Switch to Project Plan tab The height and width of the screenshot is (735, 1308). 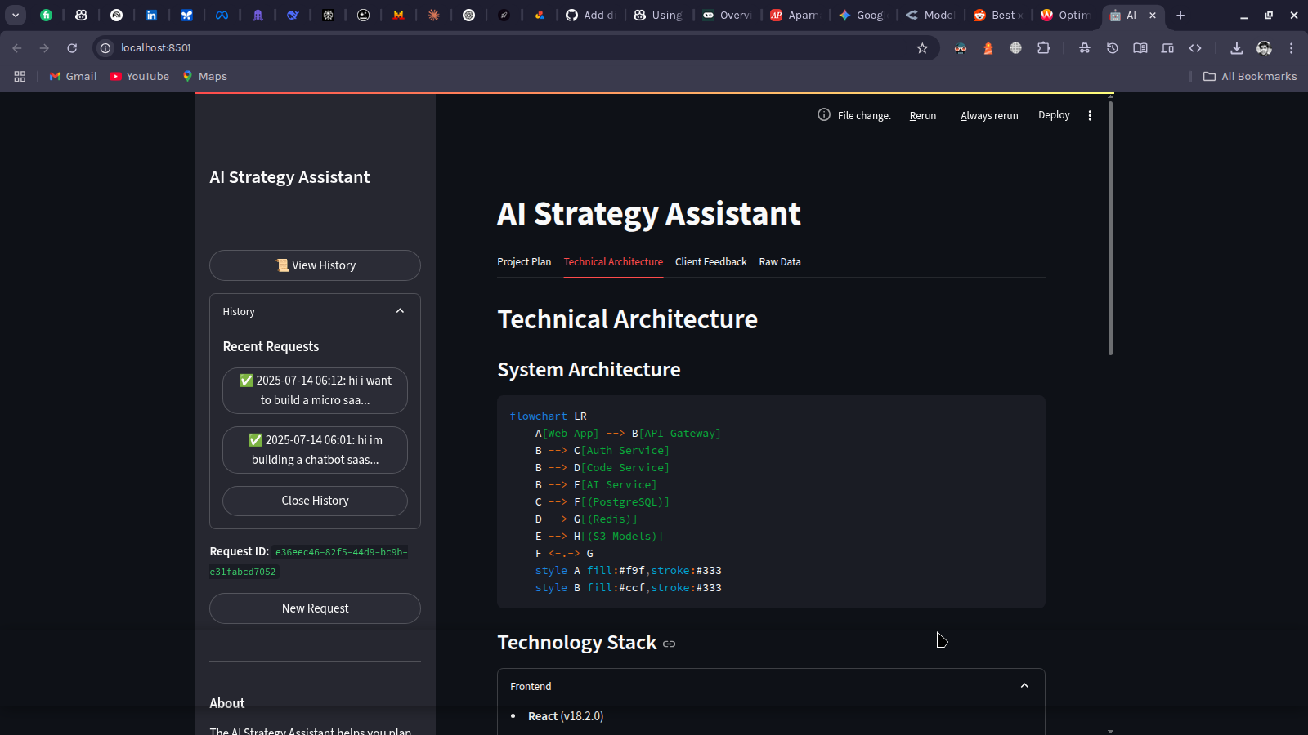pyautogui.click(x=524, y=262)
